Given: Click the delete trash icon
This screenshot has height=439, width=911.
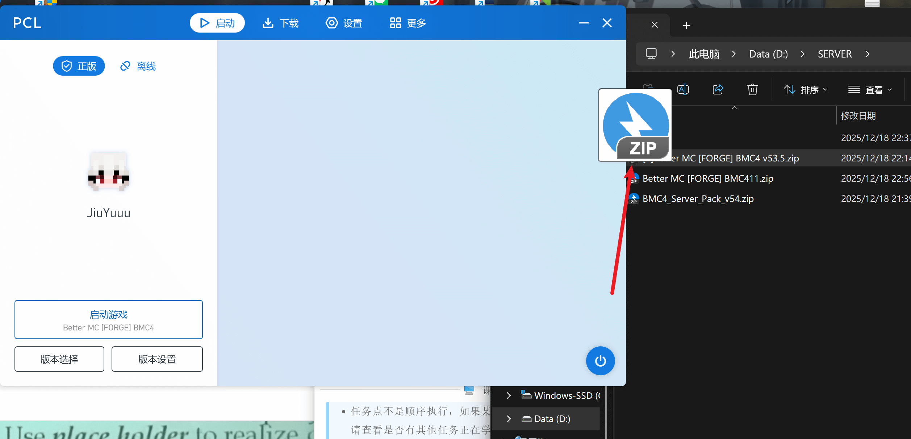Looking at the screenshot, I should pos(752,89).
